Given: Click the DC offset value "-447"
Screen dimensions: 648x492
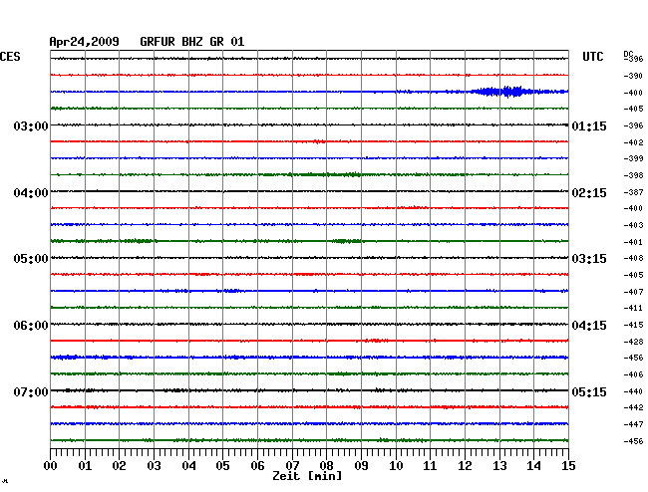Looking at the screenshot, I should click(633, 424).
